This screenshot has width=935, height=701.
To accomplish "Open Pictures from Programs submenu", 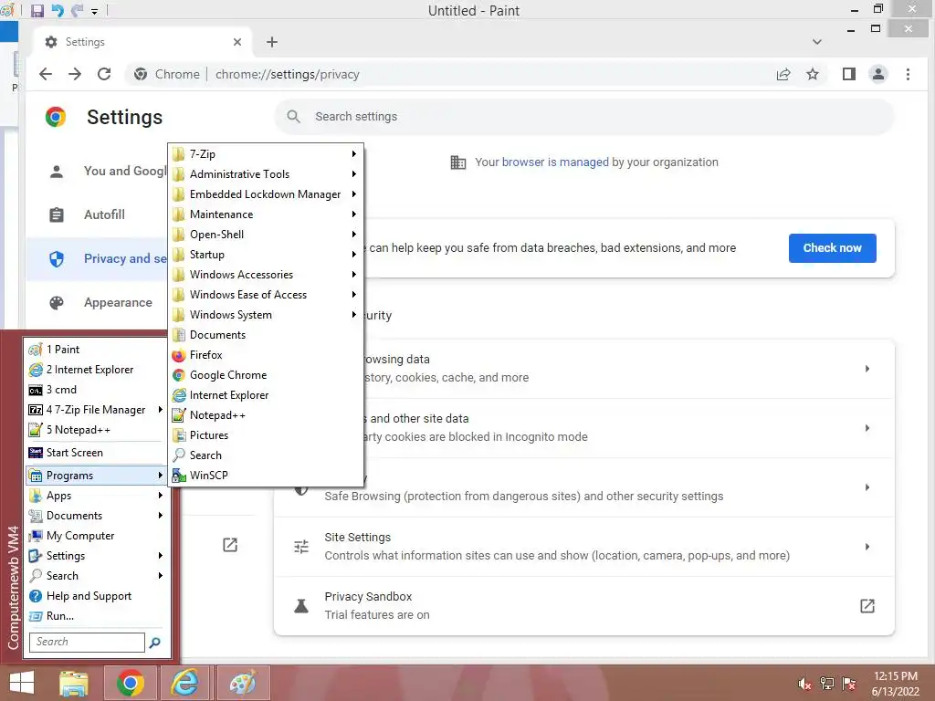I will pos(266,435).
